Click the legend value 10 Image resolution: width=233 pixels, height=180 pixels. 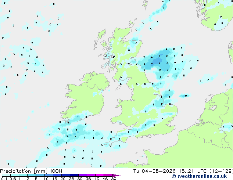(46, 179)
